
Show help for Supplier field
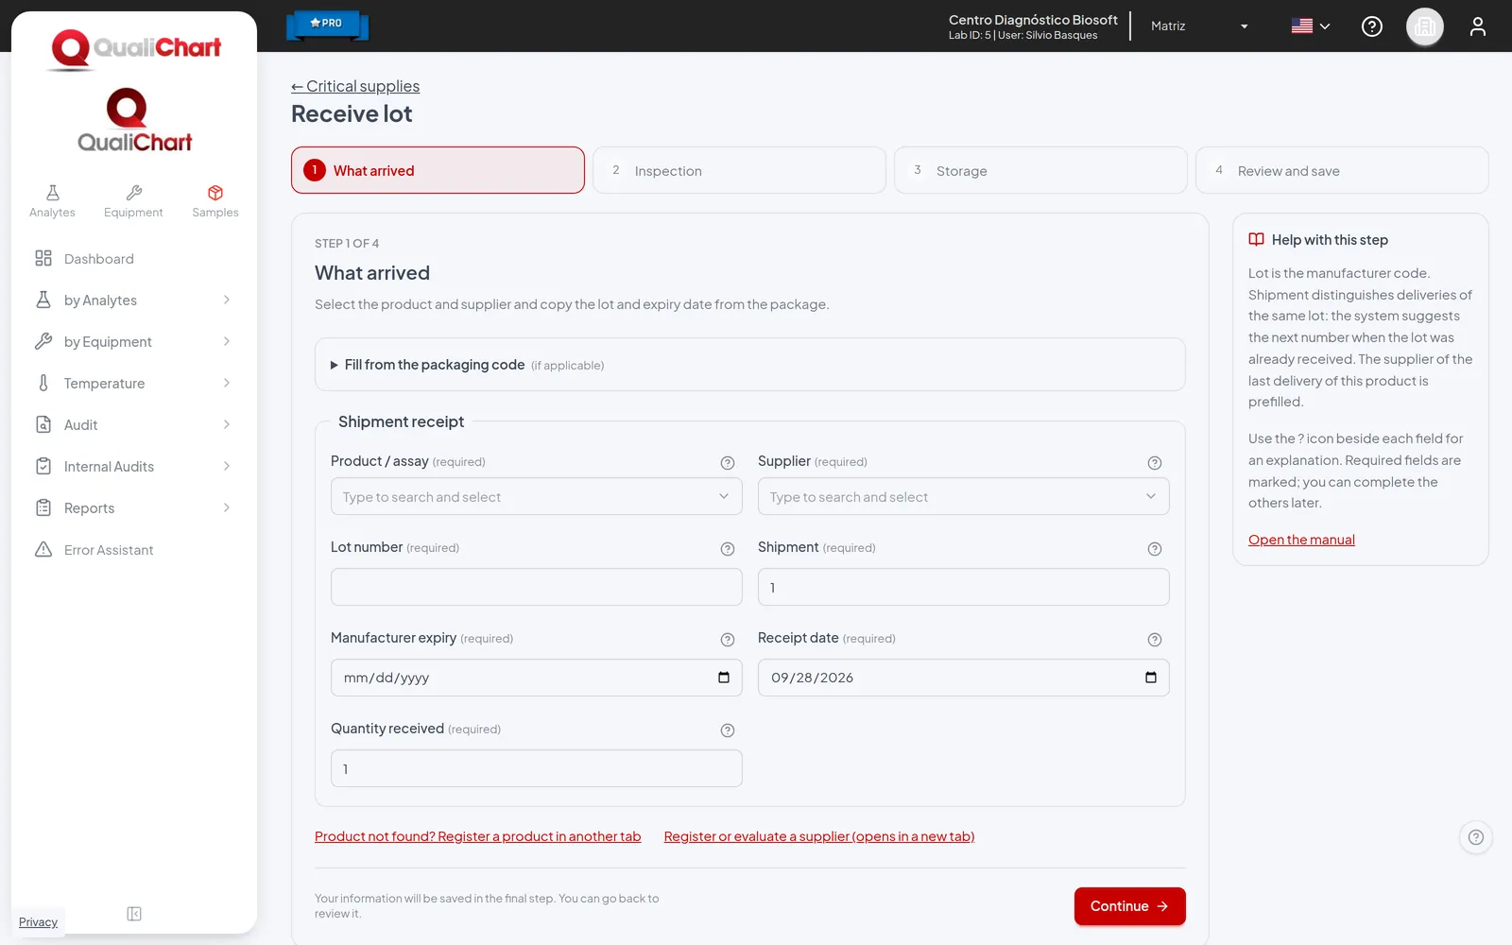(1155, 463)
